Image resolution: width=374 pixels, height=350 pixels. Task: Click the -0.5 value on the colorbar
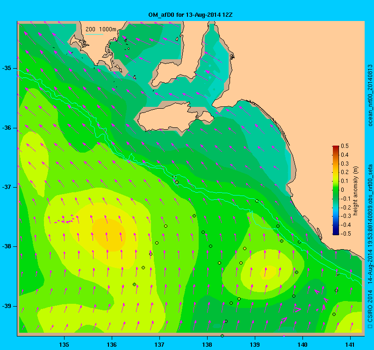tap(345, 234)
